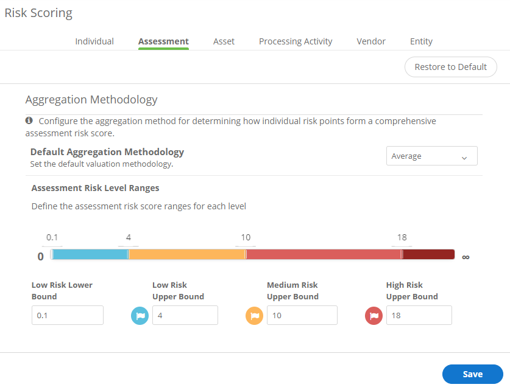Click the Risk Scoring page heading
Viewport: 510px width, 390px height.
pyautogui.click(x=38, y=13)
